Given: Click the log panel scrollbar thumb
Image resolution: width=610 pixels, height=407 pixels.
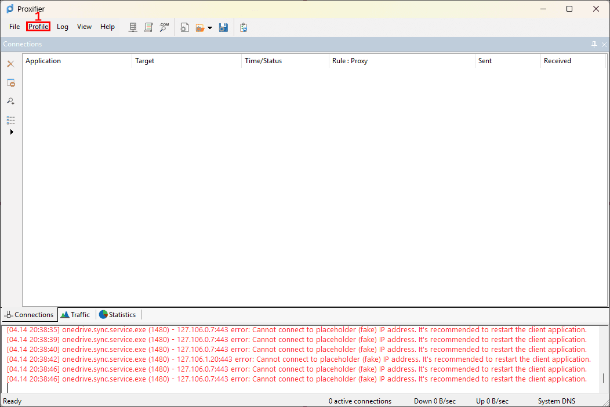Looking at the screenshot, I should 604,378.
